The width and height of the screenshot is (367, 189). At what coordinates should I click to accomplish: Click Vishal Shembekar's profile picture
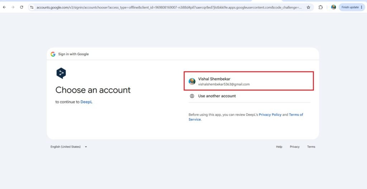192,81
